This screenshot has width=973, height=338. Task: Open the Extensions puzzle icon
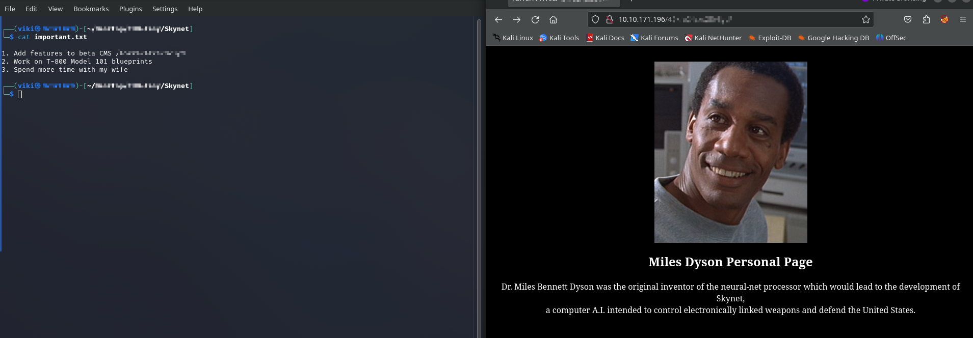point(926,19)
